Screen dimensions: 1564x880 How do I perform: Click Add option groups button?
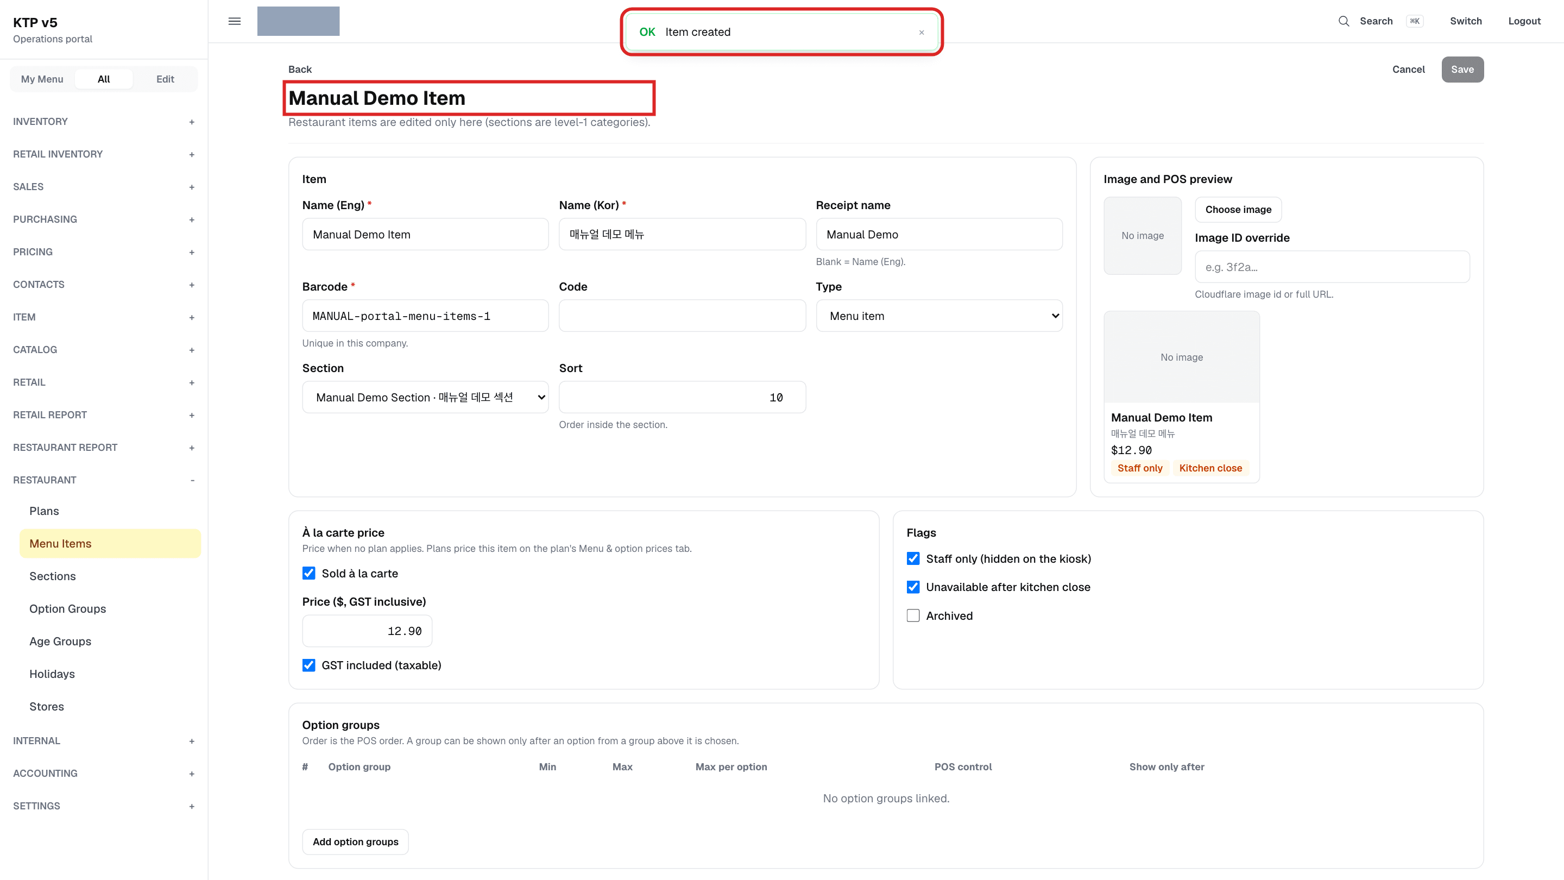(355, 842)
